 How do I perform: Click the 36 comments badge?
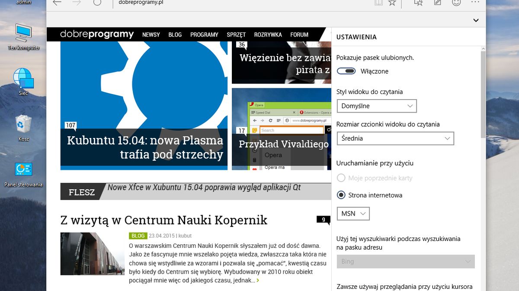[241, 44]
